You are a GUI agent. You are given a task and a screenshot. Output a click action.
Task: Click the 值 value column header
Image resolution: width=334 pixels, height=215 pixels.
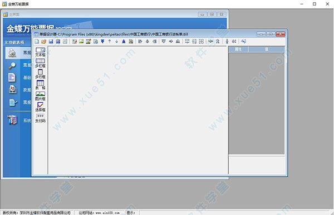(x=267, y=49)
